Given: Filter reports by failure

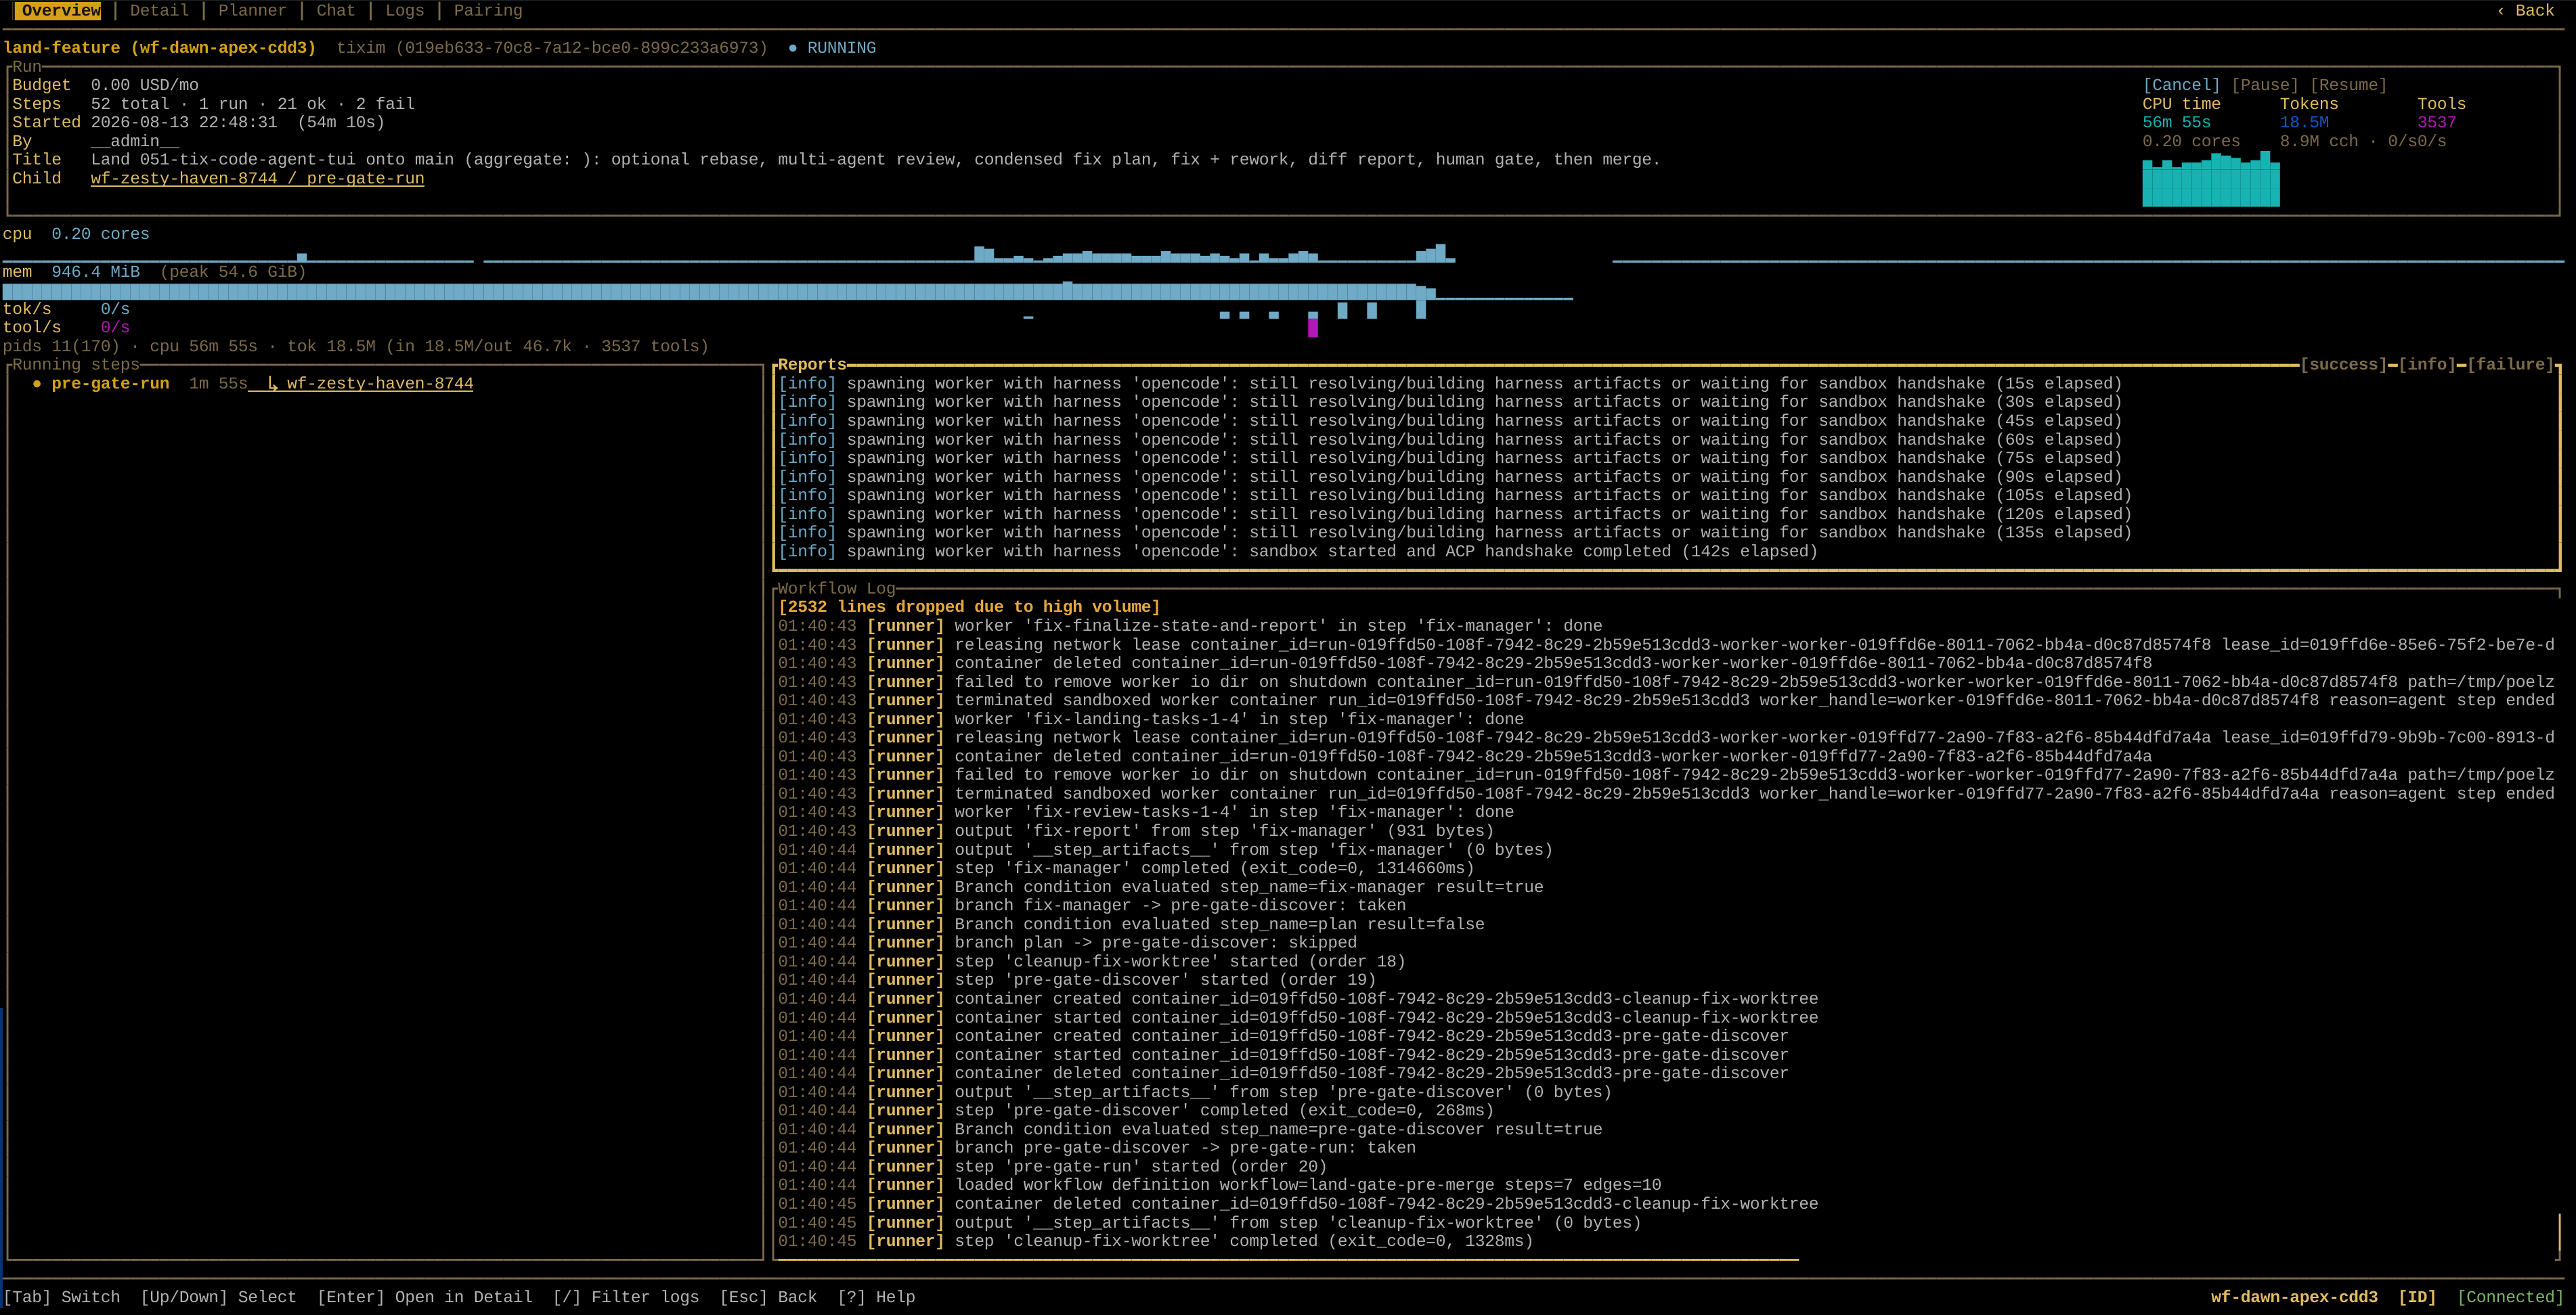Looking at the screenshot, I should pyautogui.click(x=2510, y=364).
